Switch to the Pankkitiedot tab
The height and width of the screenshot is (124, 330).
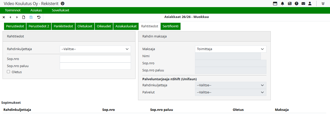click(63, 26)
